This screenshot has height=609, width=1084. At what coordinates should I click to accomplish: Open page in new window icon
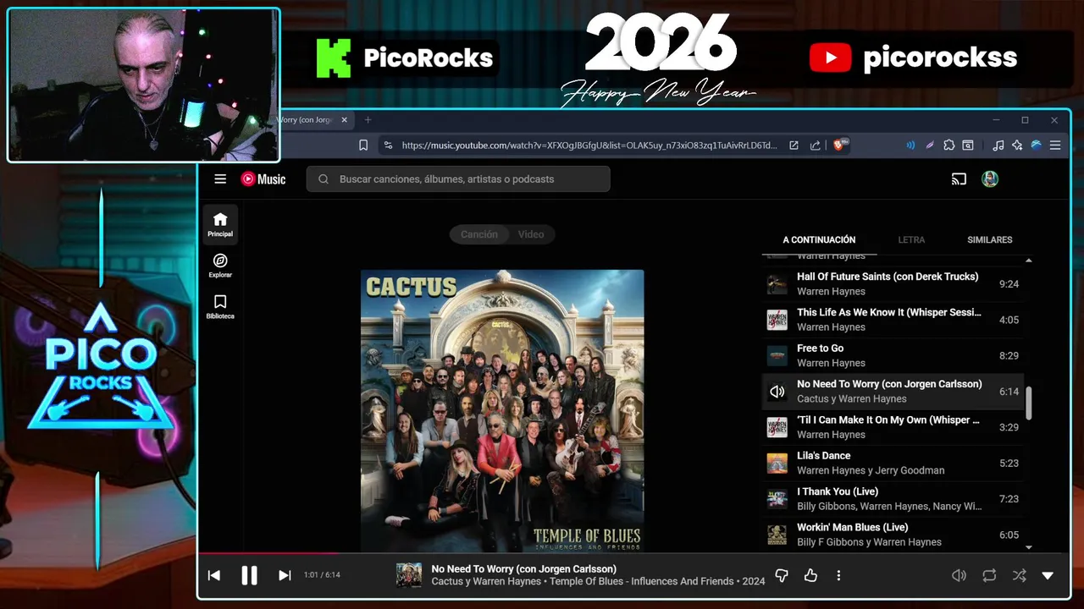tap(794, 145)
